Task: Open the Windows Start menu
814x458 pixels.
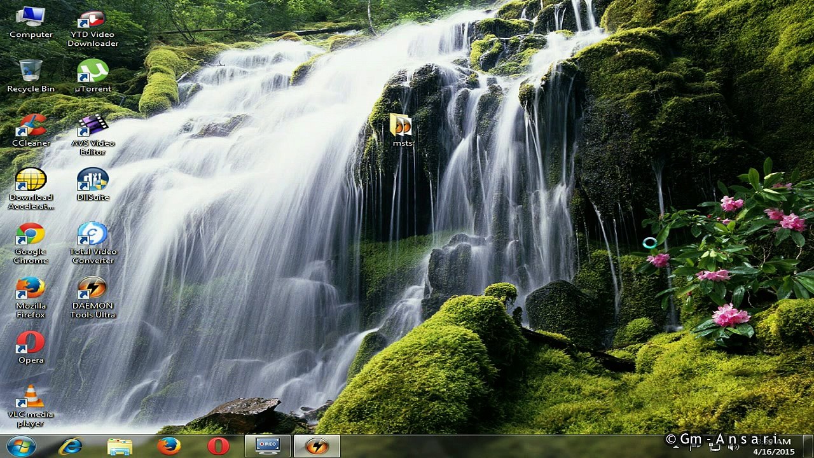Action: [x=21, y=447]
